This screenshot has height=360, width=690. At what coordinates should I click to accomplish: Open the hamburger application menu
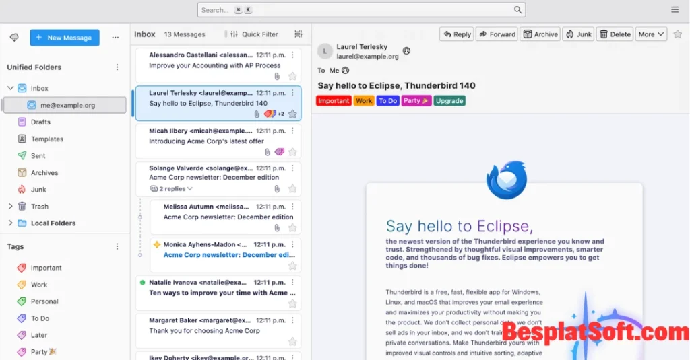point(675,9)
